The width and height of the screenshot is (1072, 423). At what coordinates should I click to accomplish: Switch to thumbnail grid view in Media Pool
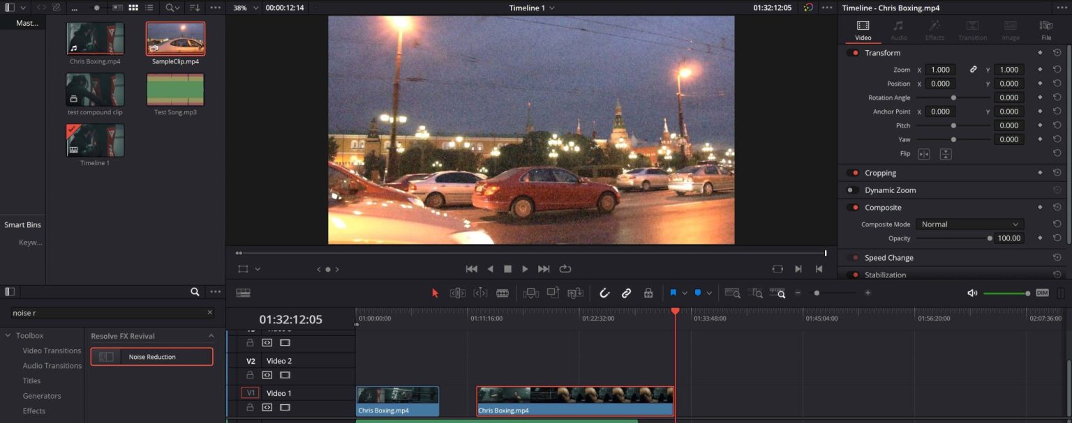point(133,7)
